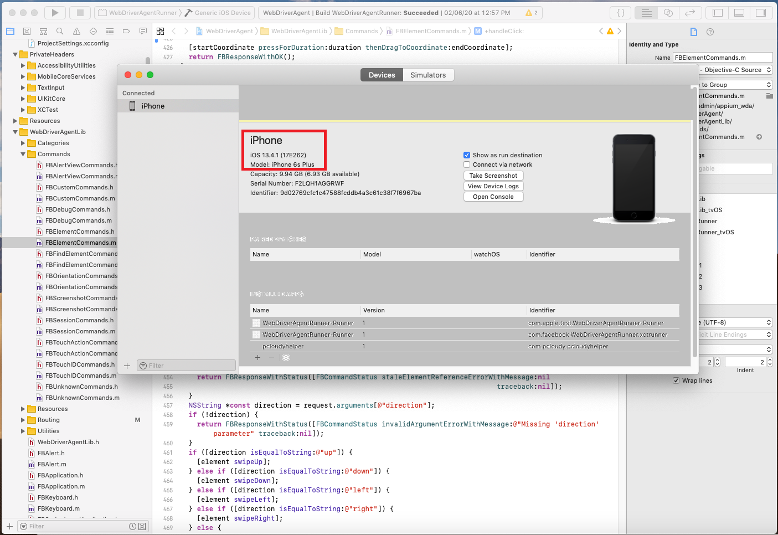Image resolution: width=778 pixels, height=535 pixels.
Task: Go back with editor jump bar left arrow
Action: coord(174,32)
